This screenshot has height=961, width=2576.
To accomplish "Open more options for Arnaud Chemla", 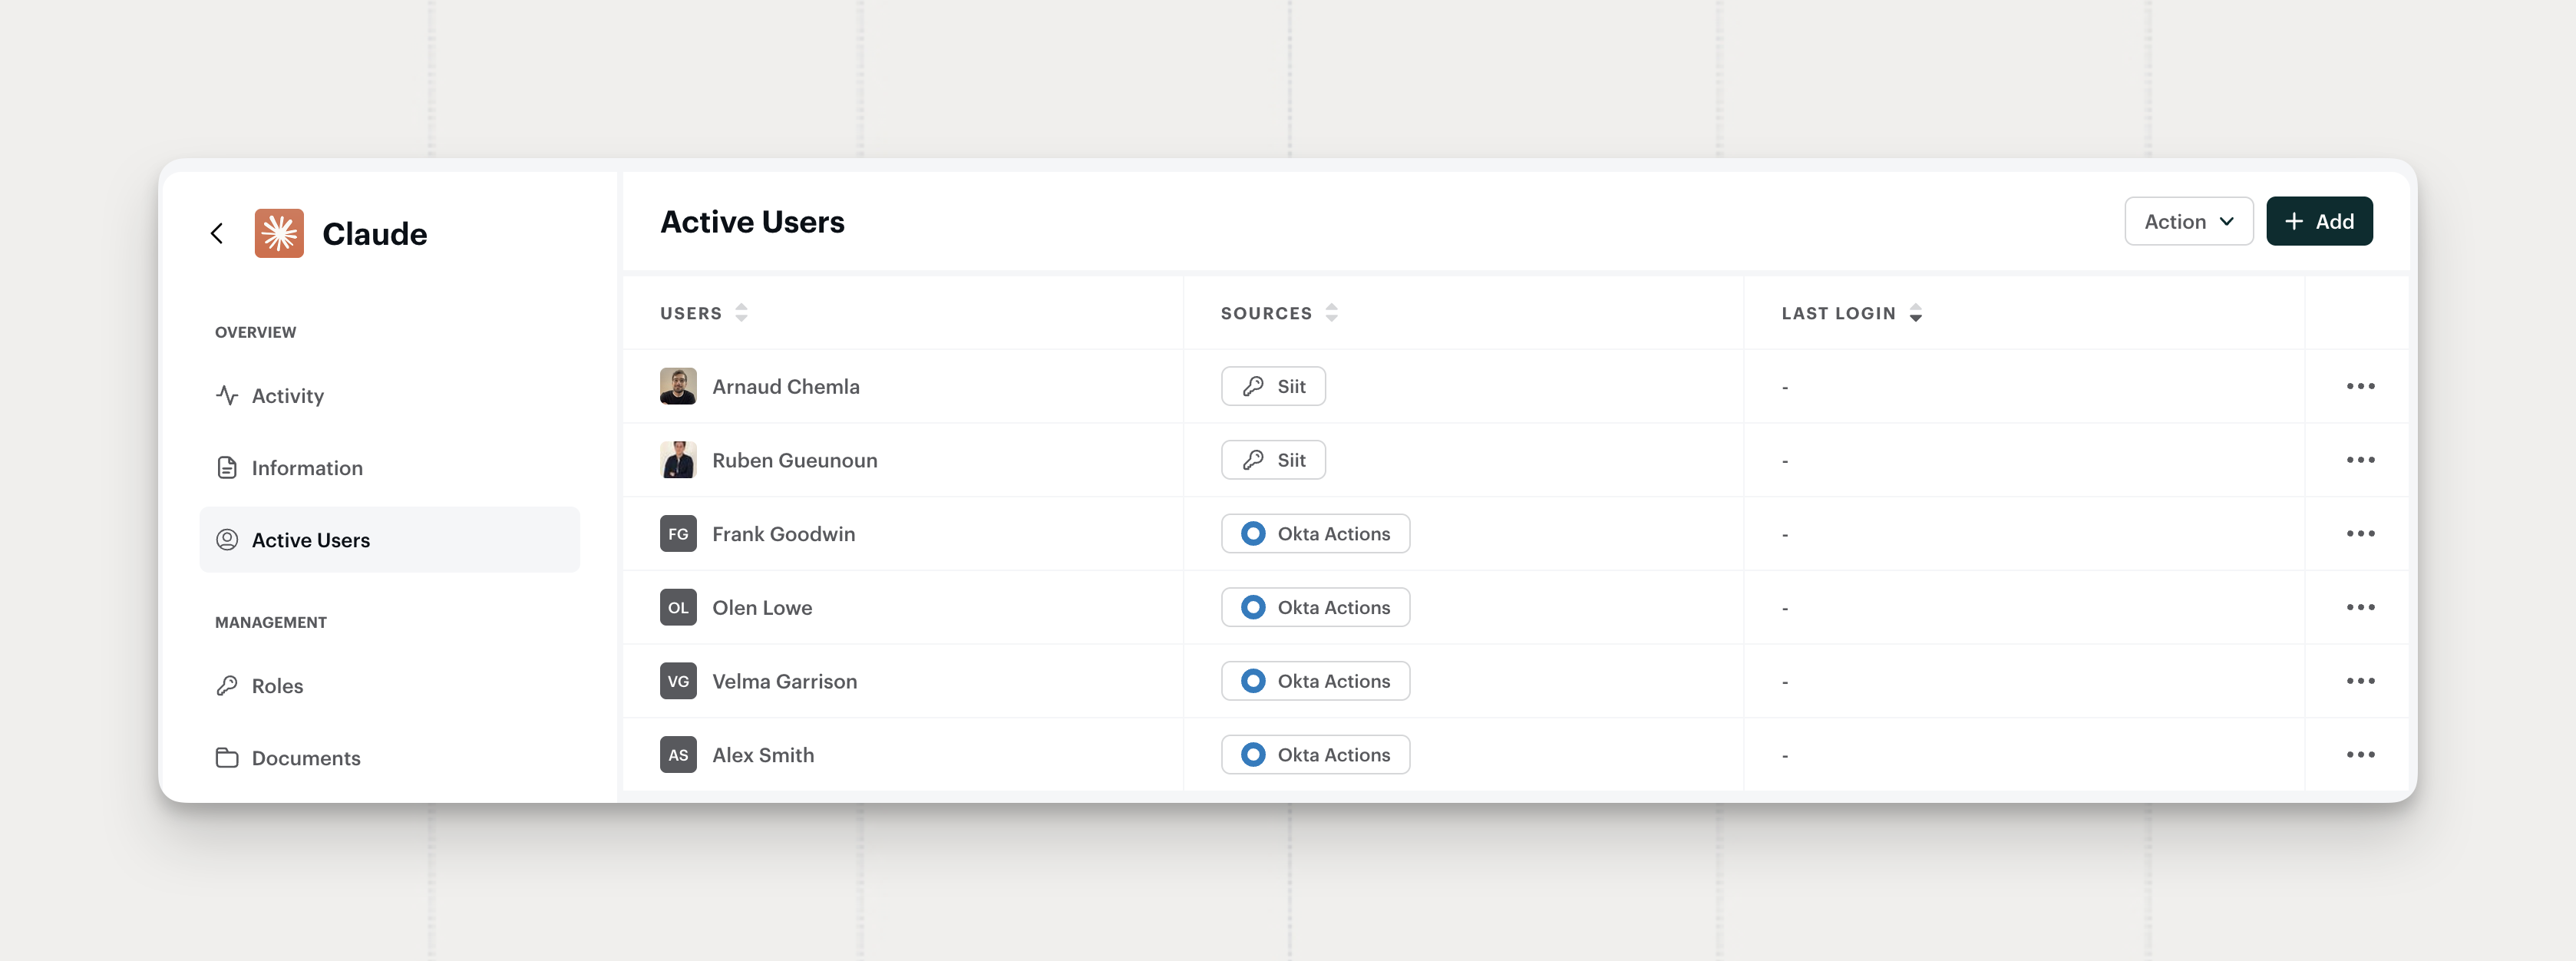I will pyautogui.click(x=2360, y=386).
